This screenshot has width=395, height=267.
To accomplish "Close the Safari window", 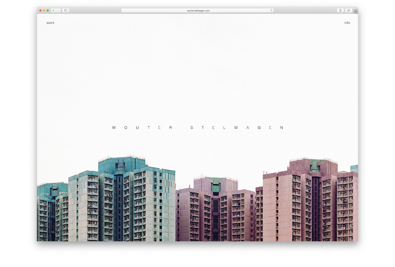I will point(40,10).
